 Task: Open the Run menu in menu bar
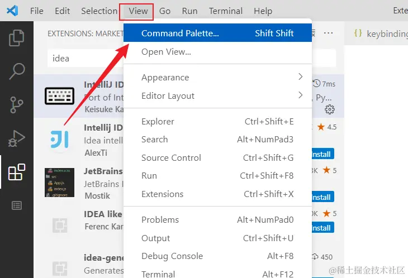coord(189,11)
